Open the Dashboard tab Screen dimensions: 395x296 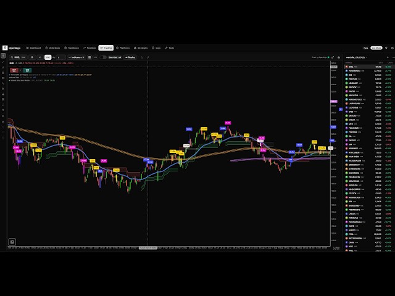click(x=33, y=48)
